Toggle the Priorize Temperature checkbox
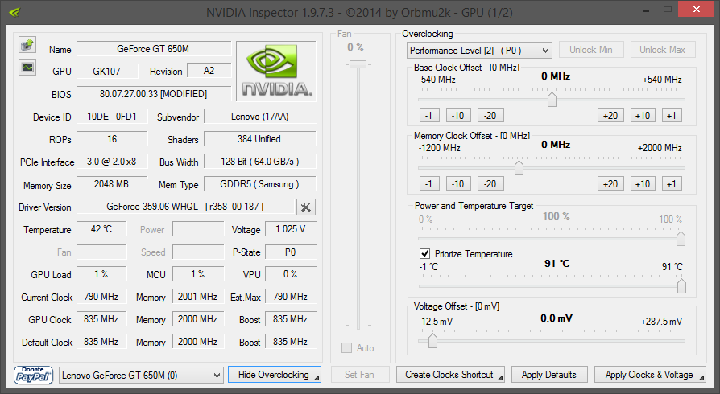 [x=424, y=253]
